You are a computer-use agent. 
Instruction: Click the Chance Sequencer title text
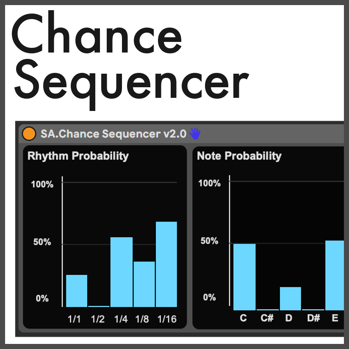click(x=127, y=59)
